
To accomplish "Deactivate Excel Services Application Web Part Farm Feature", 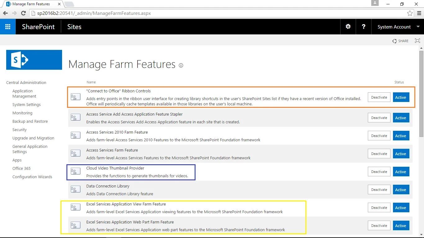I will [x=379, y=226].
